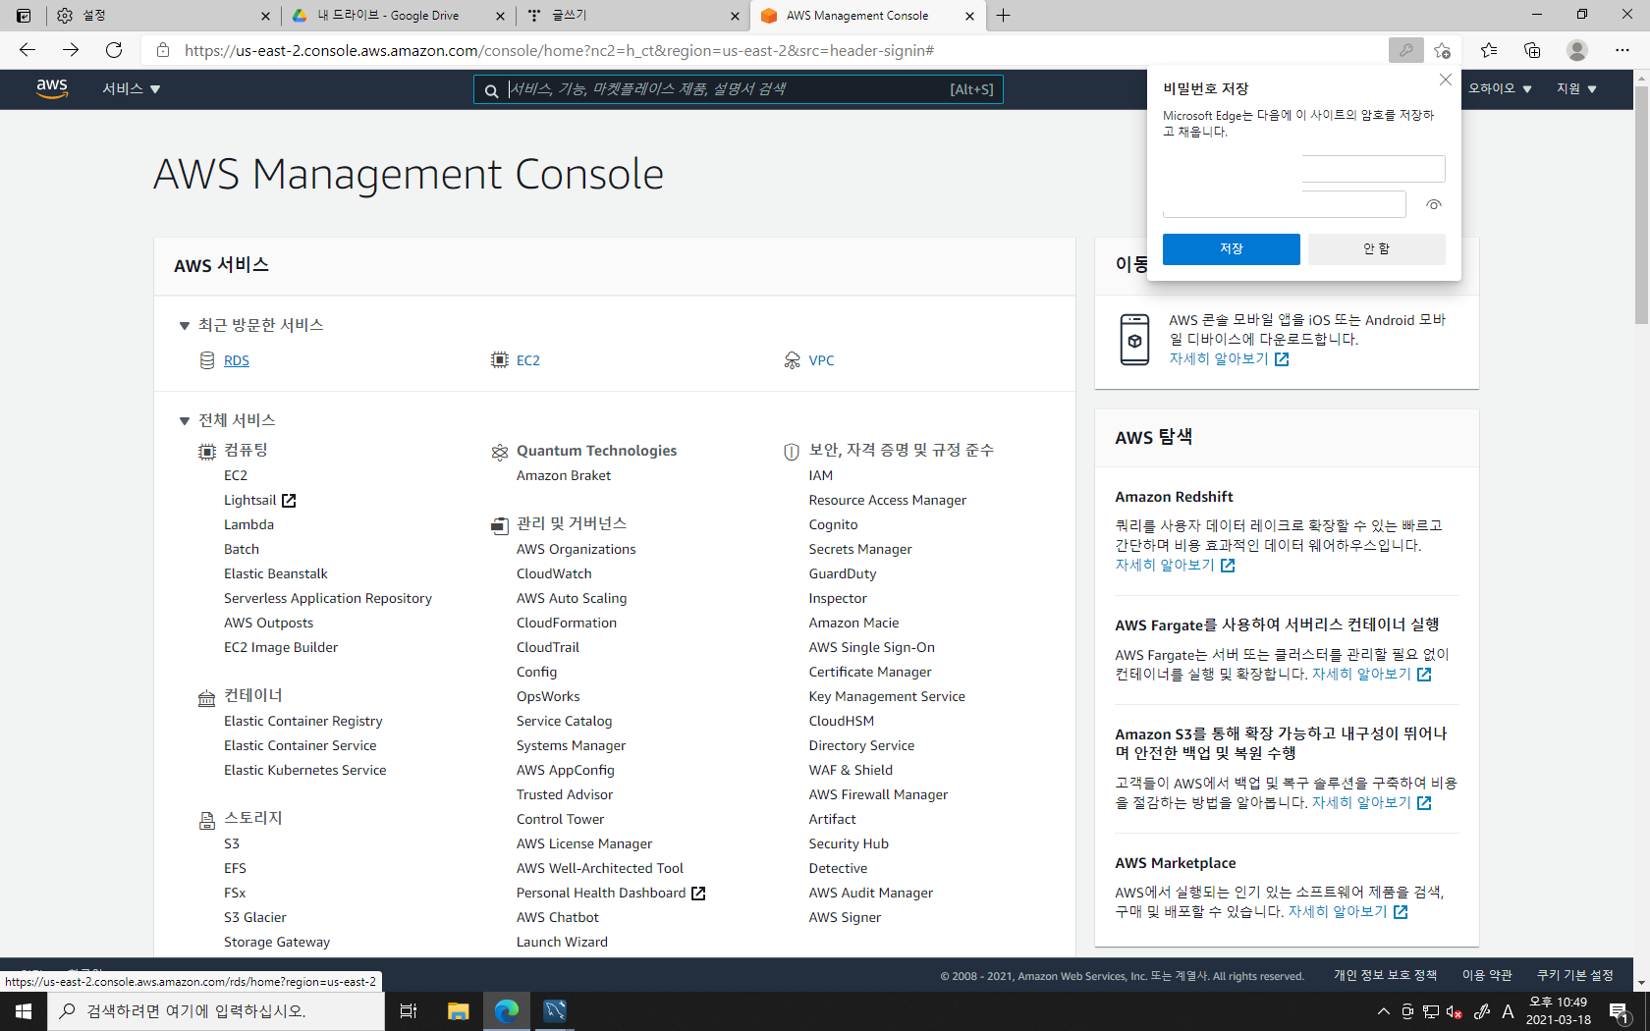Open Edge settings and more menu
Image resolution: width=1650 pixels, height=1031 pixels.
(x=1622, y=50)
